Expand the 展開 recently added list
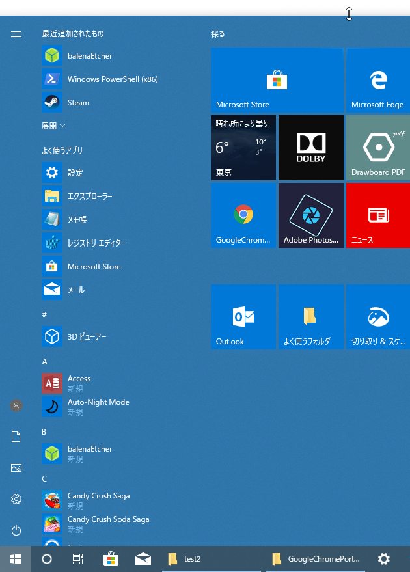The image size is (410, 572). tap(53, 126)
